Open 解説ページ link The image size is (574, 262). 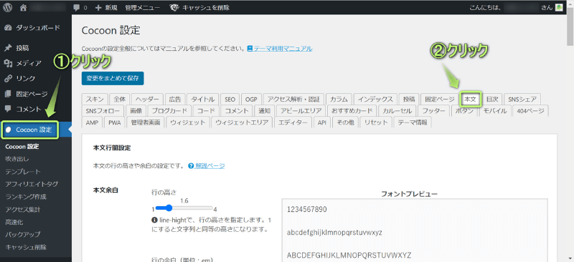(210, 166)
